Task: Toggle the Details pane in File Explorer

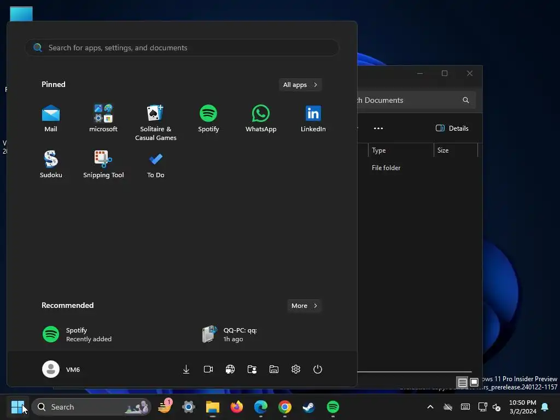Action: point(452,128)
